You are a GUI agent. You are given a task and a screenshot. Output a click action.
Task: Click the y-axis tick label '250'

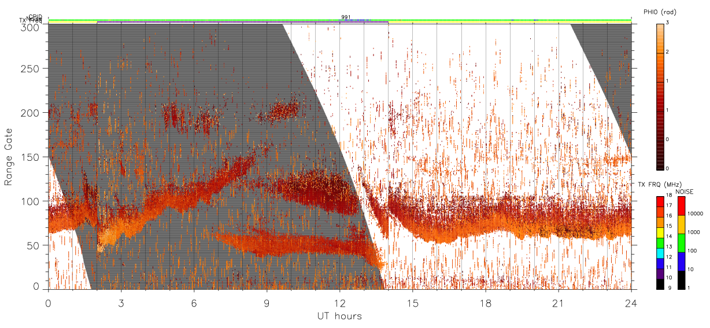[x=30, y=69]
